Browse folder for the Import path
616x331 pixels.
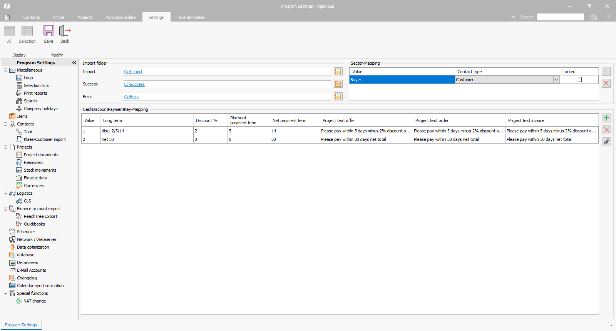pyautogui.click(x=338, y=72)
